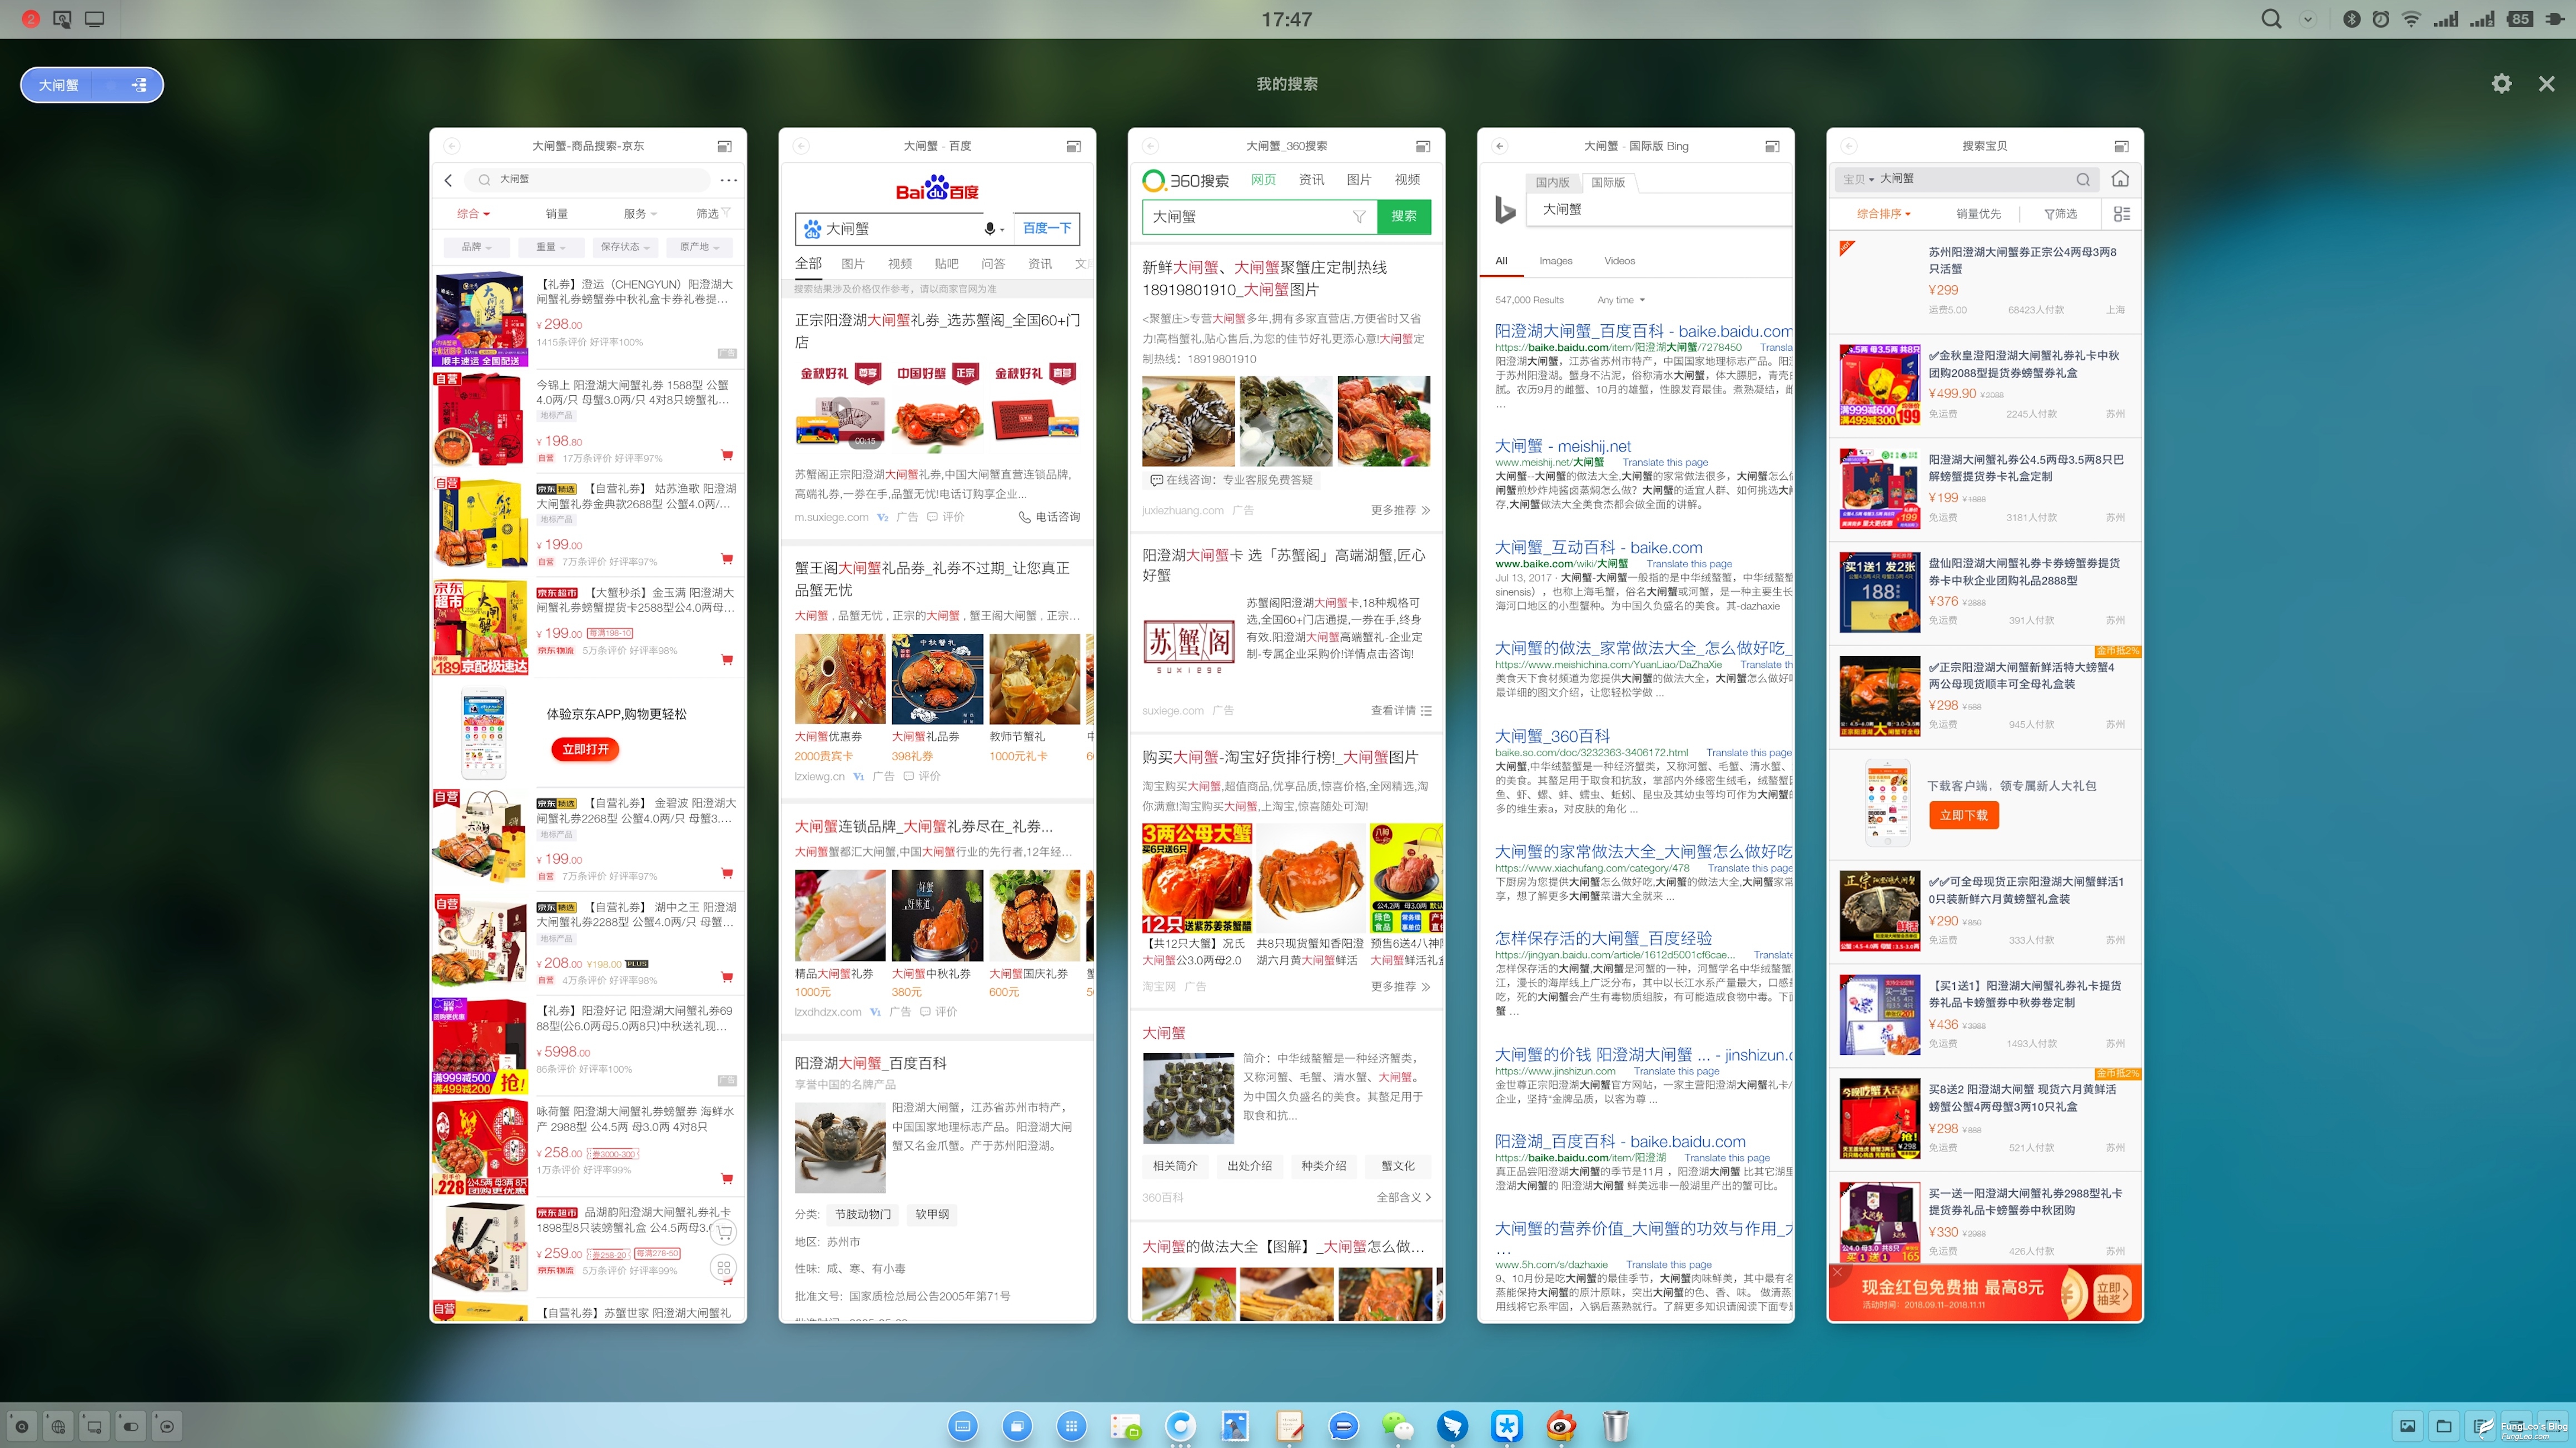Switch to Bing Images tab
This screenshot has width=2576, height=1448.
1555,261
